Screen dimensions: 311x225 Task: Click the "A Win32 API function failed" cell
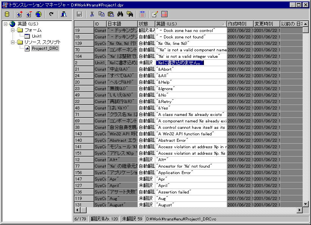coord(191,134)
